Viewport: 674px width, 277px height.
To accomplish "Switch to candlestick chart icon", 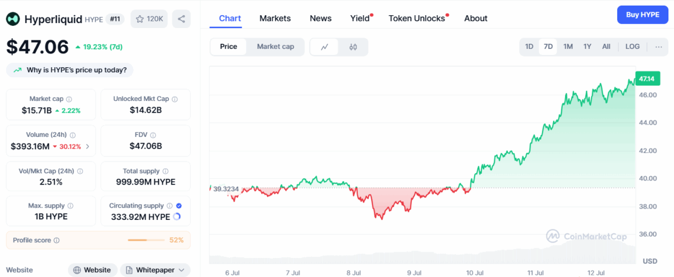I will click(353, 47).
